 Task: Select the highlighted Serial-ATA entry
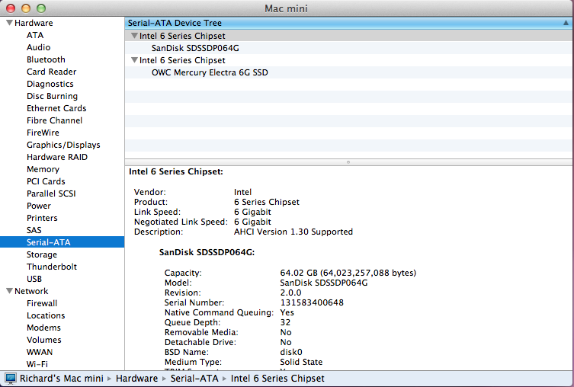[x=63, y=242]
